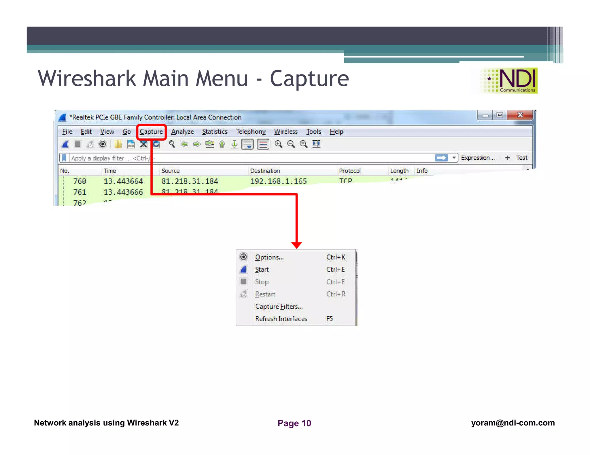This screenshot has width=590, height=455.
Task: Select the Restart menu entry
Action: coord(296,294)
